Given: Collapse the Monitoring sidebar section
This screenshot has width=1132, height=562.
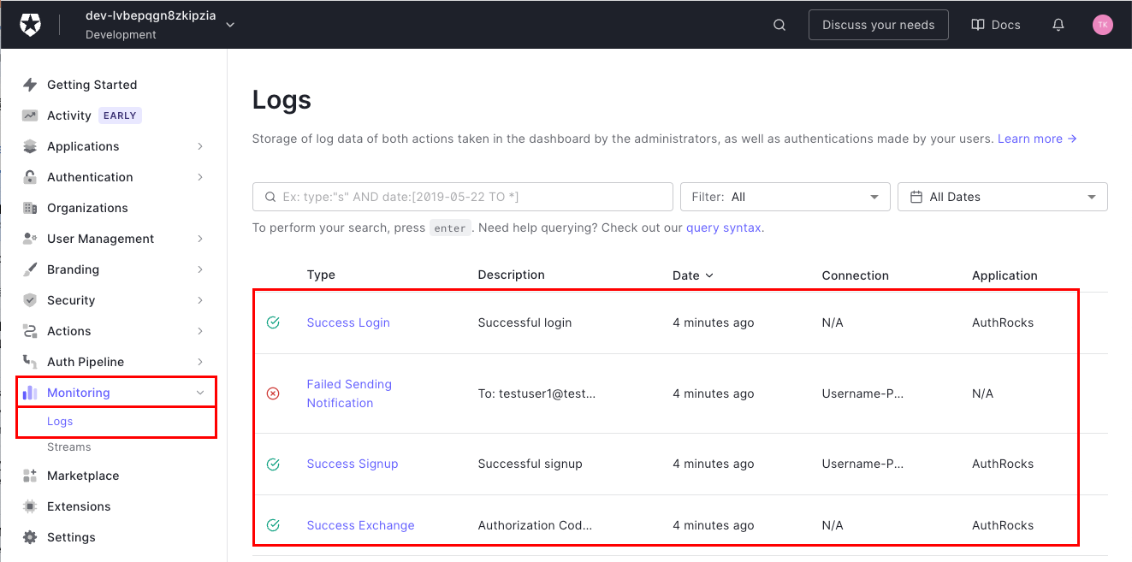Looking at the screenshot, I should pyautogui.click(x=200, y=393).
